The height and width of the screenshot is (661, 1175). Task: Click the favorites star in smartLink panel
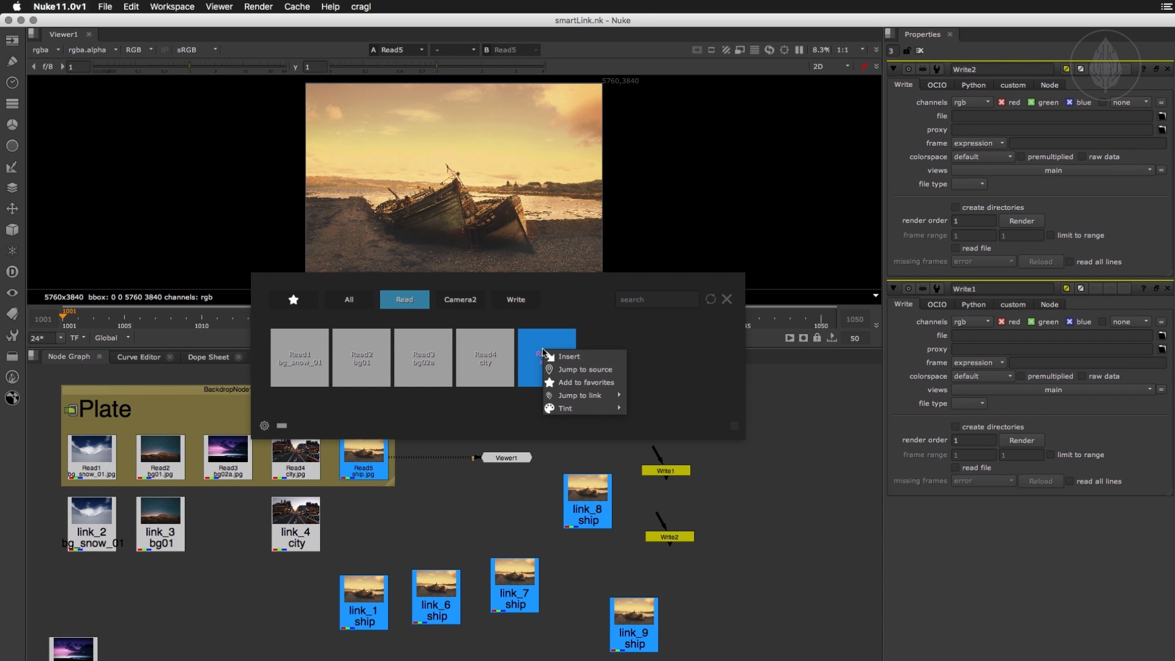293,299
